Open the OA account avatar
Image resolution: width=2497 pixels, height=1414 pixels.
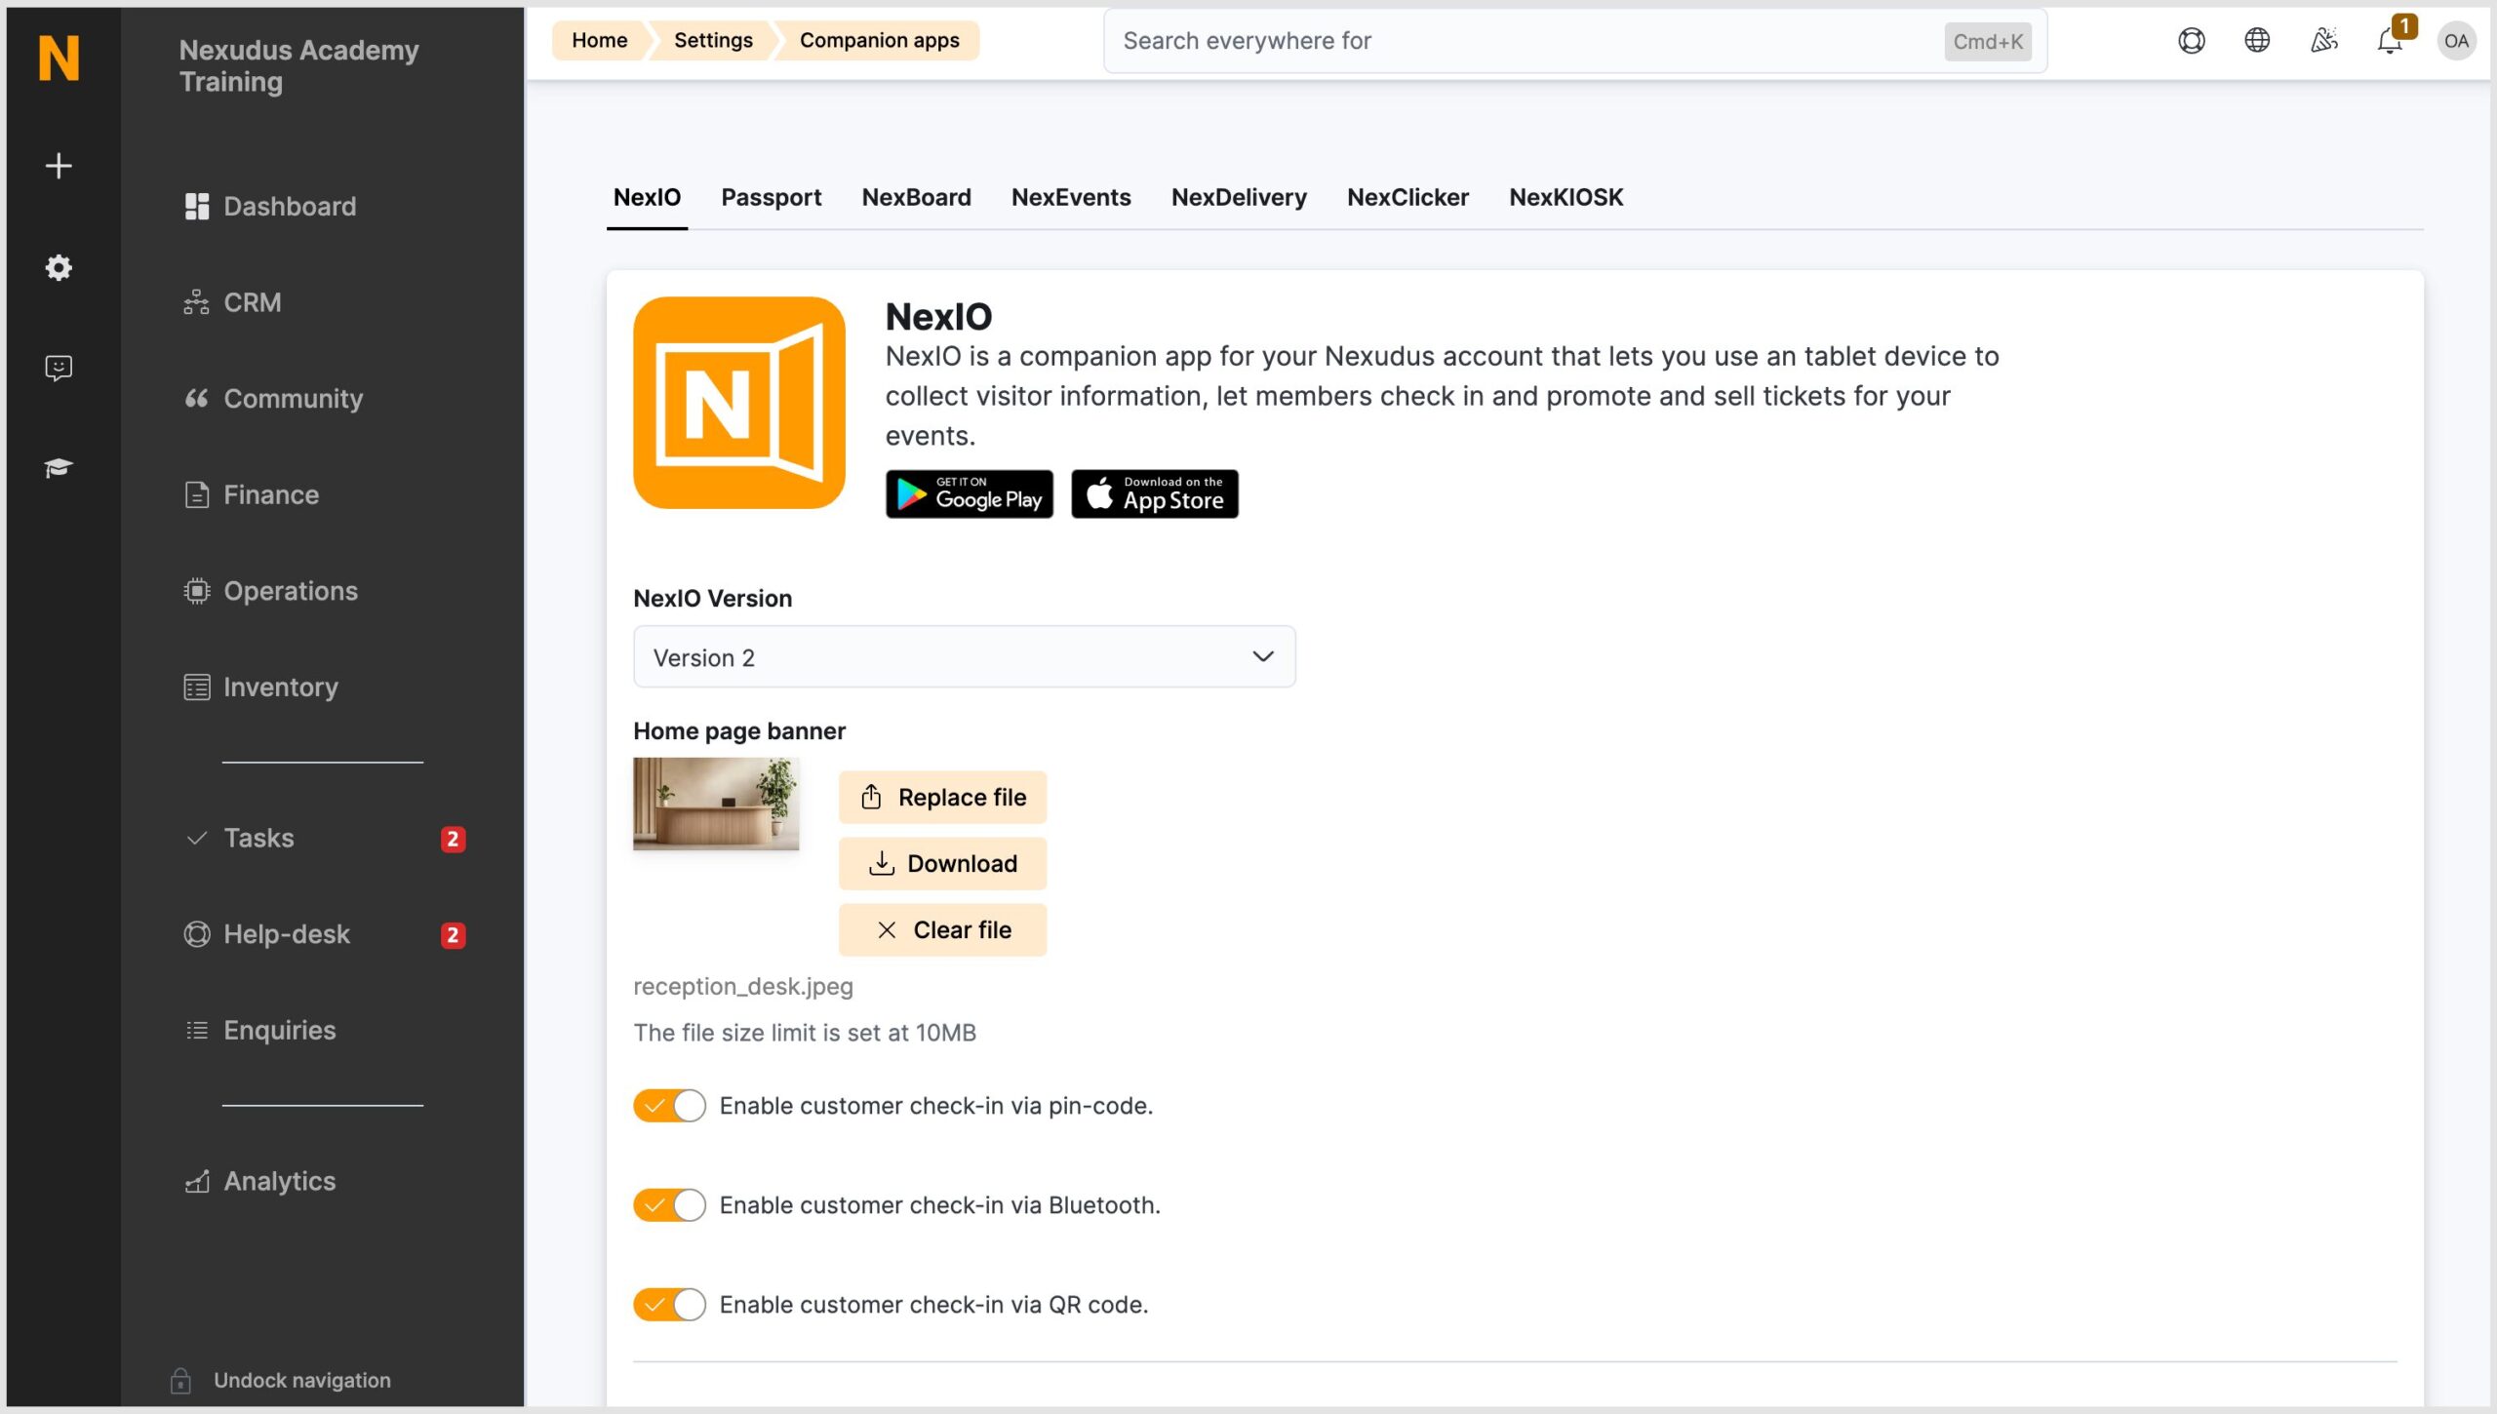pos(2456,41)
